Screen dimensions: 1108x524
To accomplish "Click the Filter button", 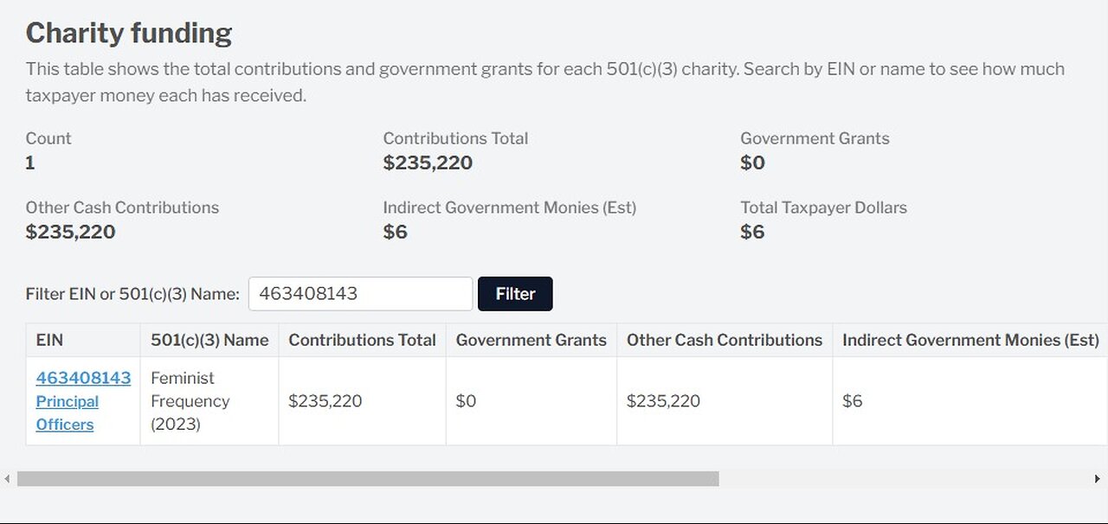I will coord(515,294).
